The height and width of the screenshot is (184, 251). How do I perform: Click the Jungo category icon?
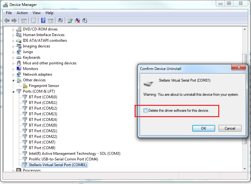tap(19, 52)
